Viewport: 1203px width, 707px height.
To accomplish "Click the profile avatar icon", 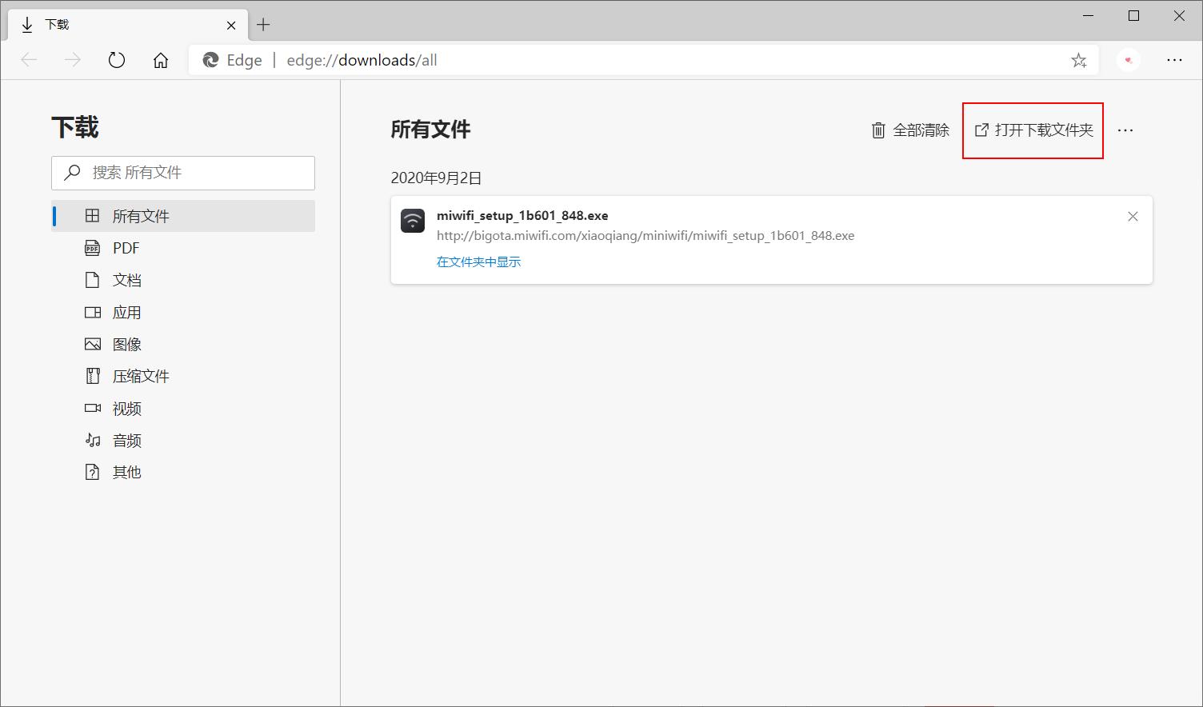I will tap(1129, 60).
